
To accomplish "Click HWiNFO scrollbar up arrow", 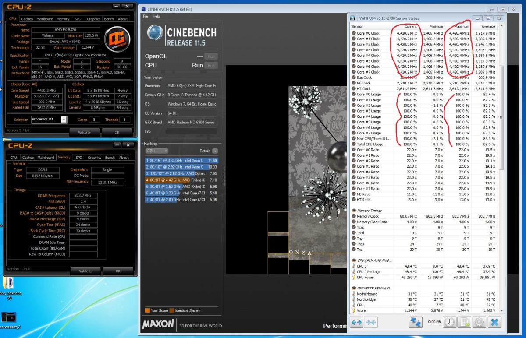I will tap(501, 26).
